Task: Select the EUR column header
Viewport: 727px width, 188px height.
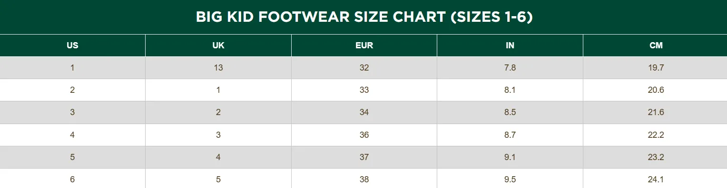Action: tap(364, 45)
